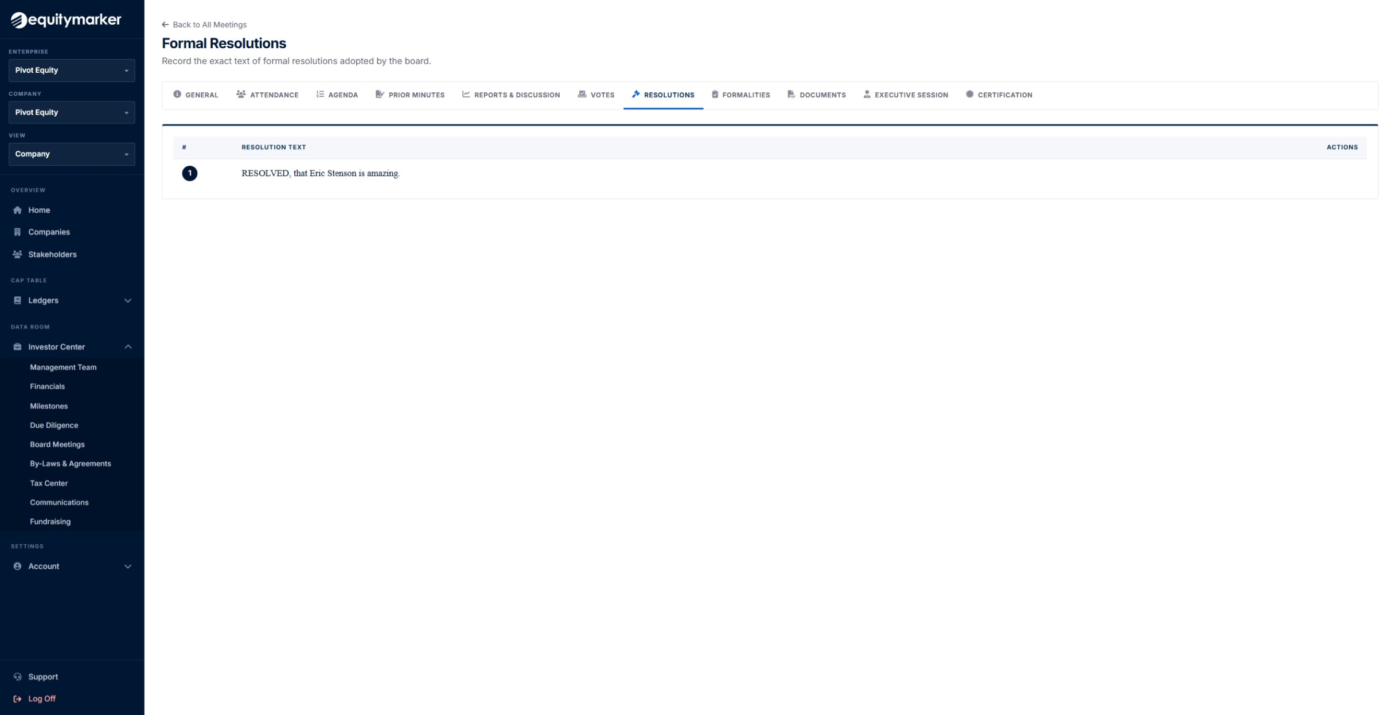Viewport: 1396px width, 715px height.
Task: Switch to the Attendance tab
Action: tap(267, 95)
